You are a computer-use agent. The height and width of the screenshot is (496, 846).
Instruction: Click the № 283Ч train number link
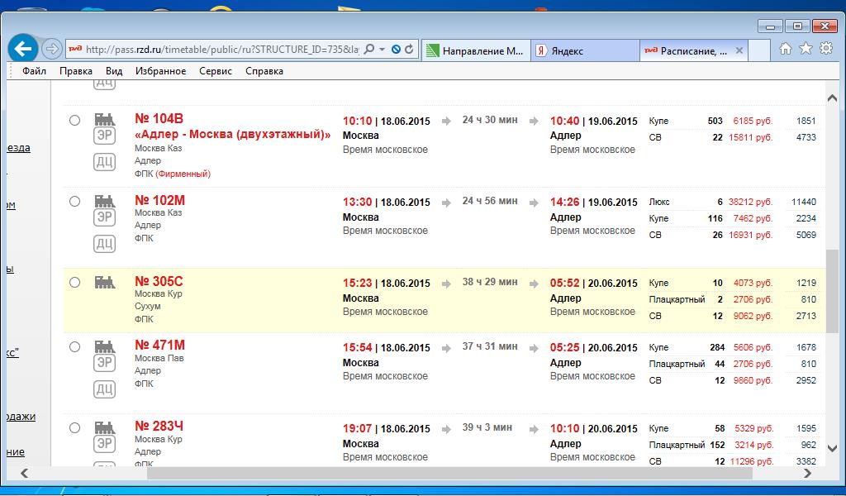[x=159, y=427]
